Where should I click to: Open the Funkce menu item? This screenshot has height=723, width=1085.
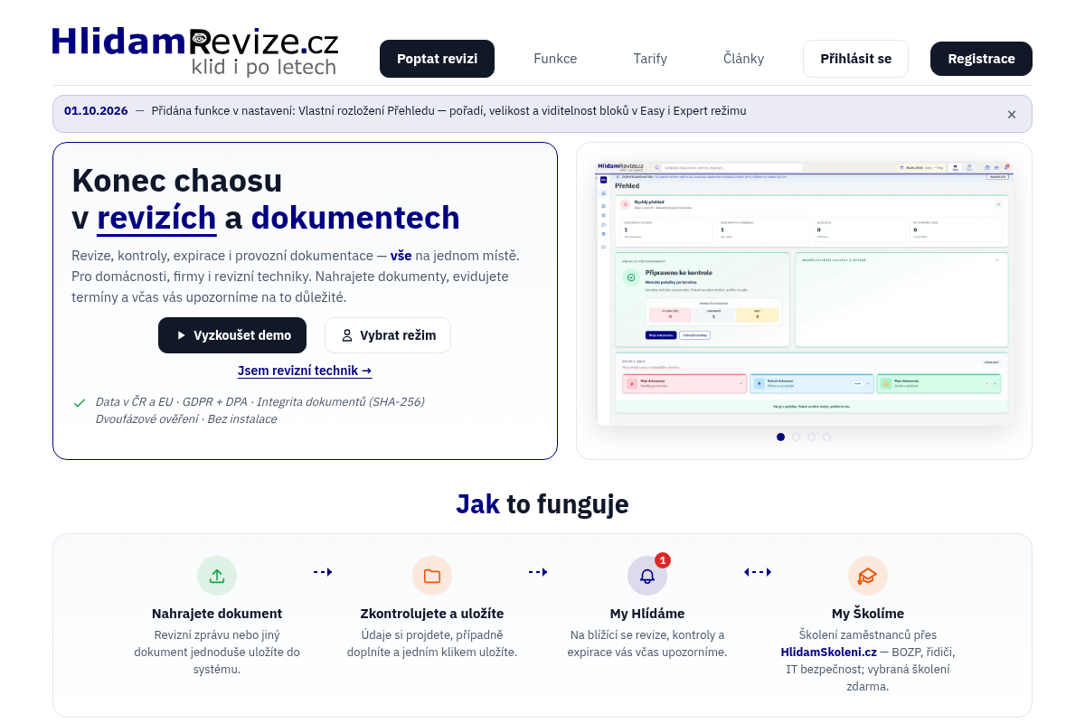(555, 59)
